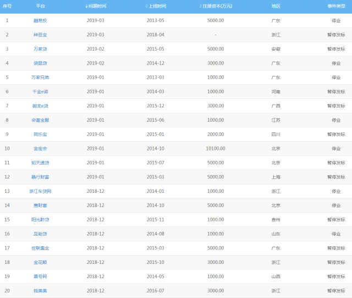Image resolution: width=352 pixels, height=298 pixels.
Task: Sort table by the 上线时间 sort arrows
Action: [147, 6]
